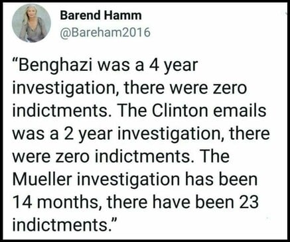The height and width of the screenshot is (242, 290).
Task: Open Barend Hamm's profile picture
Action: (x=31, y=23)
